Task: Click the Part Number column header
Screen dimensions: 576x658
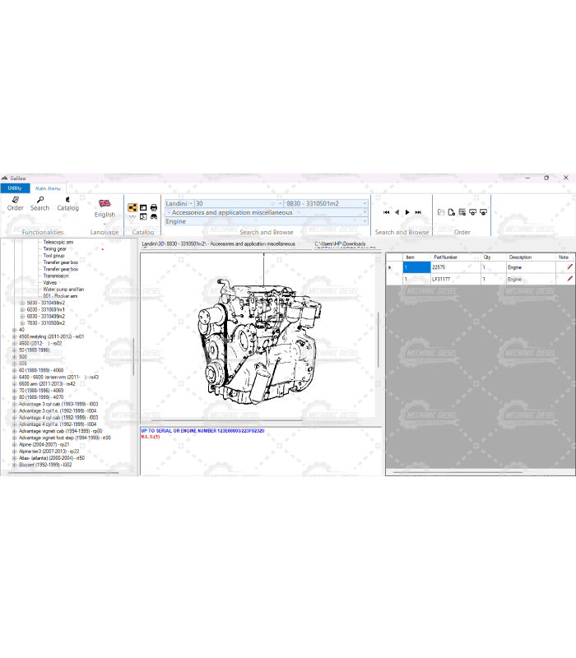Action: 444,257
